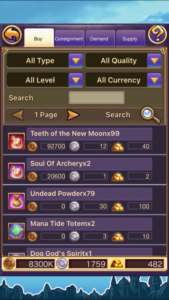169x300 pixels.
Task: Select the Teeth of the New Moon potion icon
Action: pos(16,141)
